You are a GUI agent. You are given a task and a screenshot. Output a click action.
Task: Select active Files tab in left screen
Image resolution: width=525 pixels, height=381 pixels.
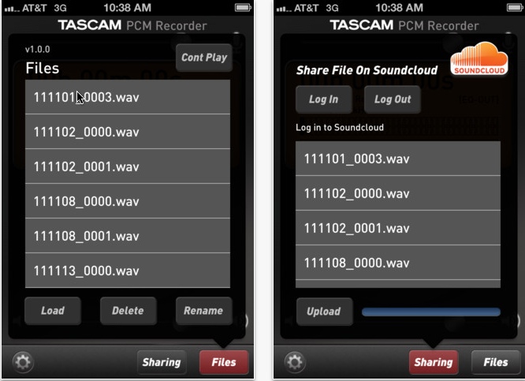coord(224,362)
